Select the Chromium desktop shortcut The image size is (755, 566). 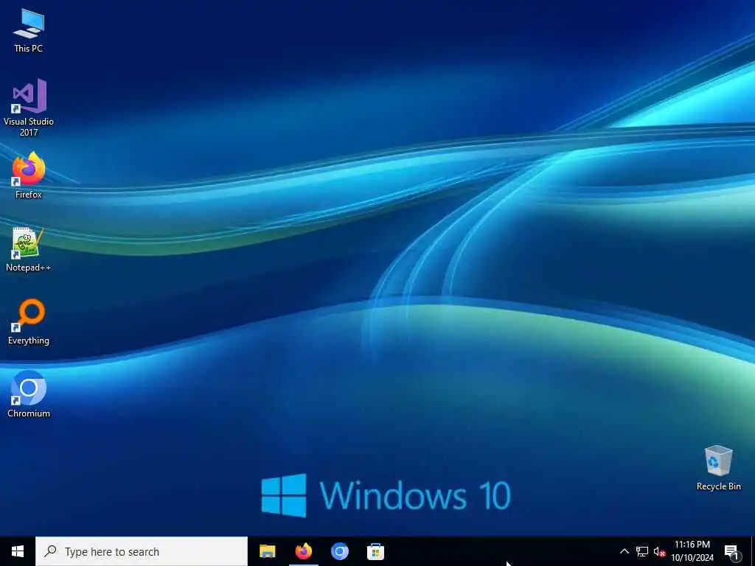pos(29,395)
